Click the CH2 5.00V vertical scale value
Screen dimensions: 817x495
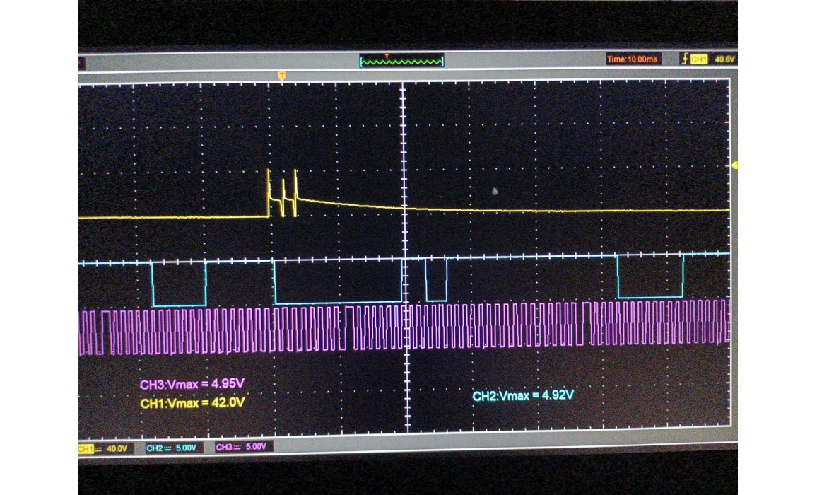tap(187, 448)
